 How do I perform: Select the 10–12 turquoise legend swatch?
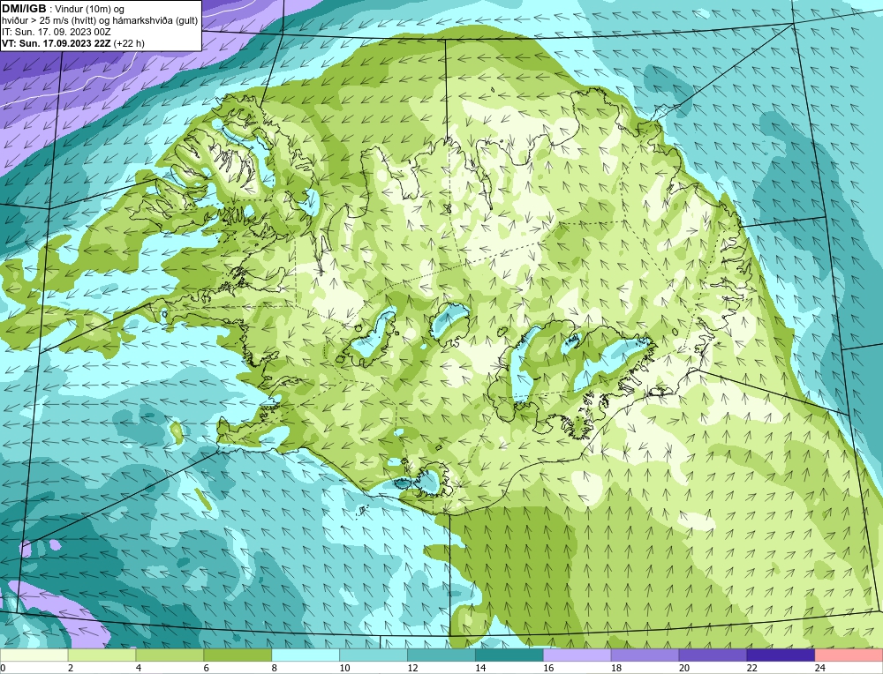pyautogui.click(x=374, y=655)
